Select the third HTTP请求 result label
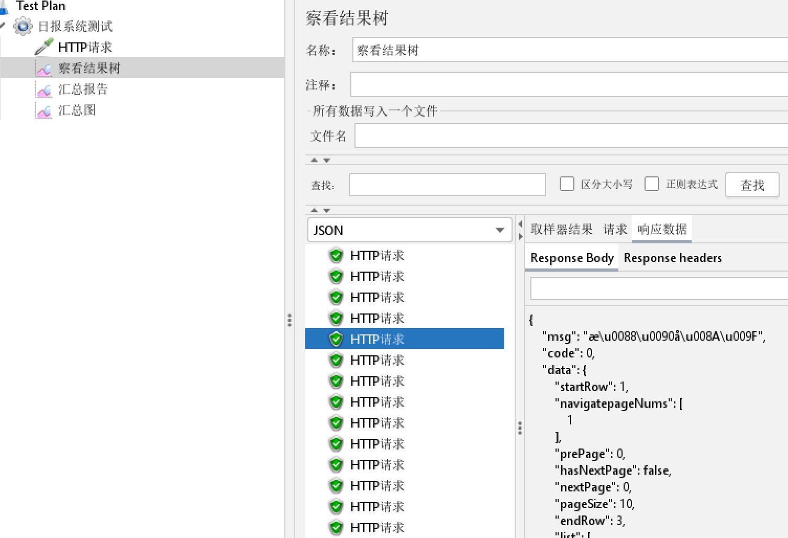 [378, 297]
